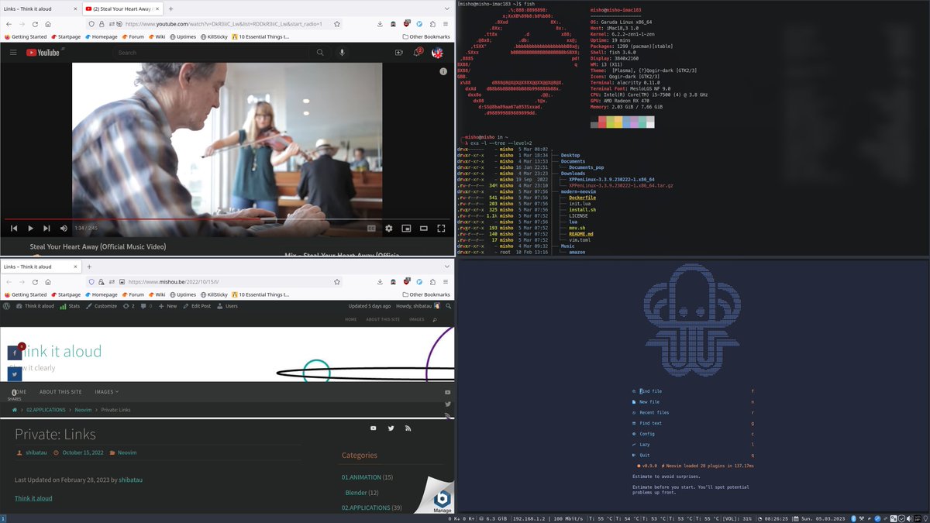Open the Blender (12) category
930x523 pixels.
coord(362,493)
